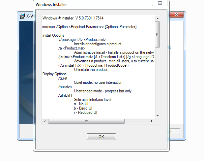Viewport: 204px width, 161px height.
Task: Close the background X-W window
Action: coord(177,15)
